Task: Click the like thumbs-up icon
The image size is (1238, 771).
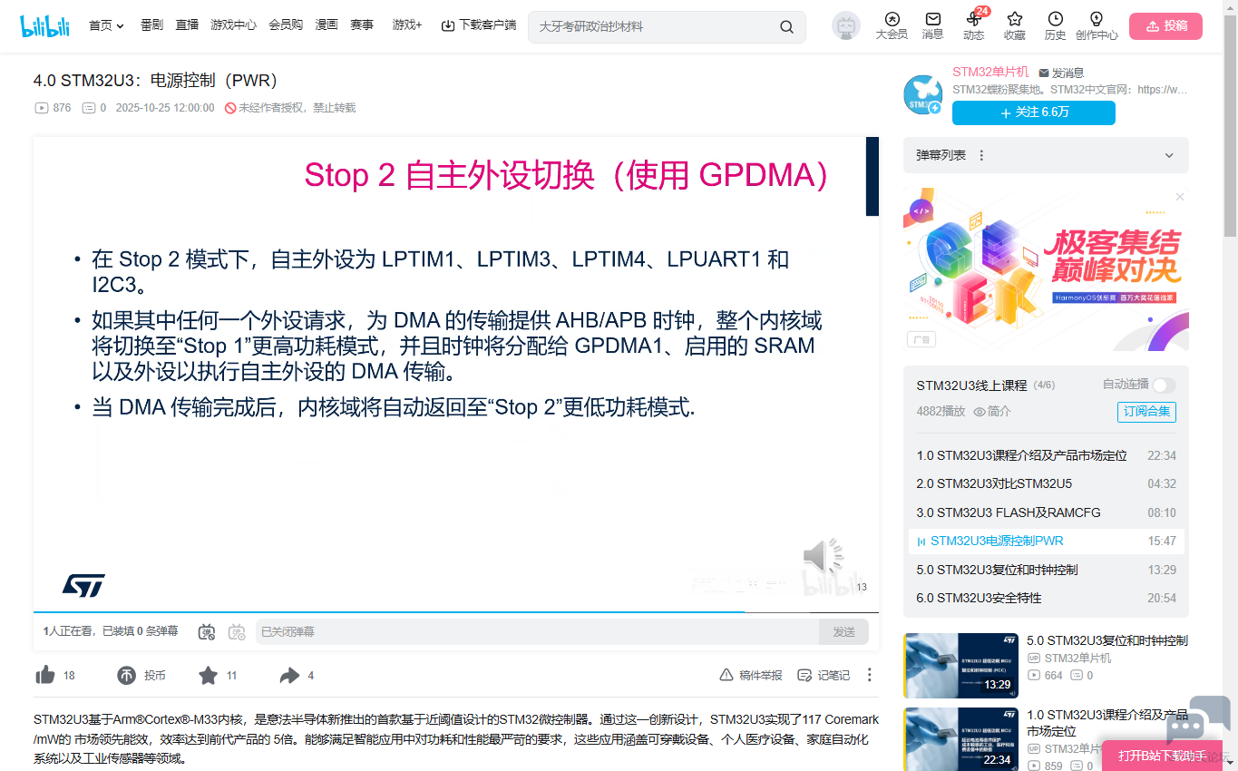Action: 45,675
